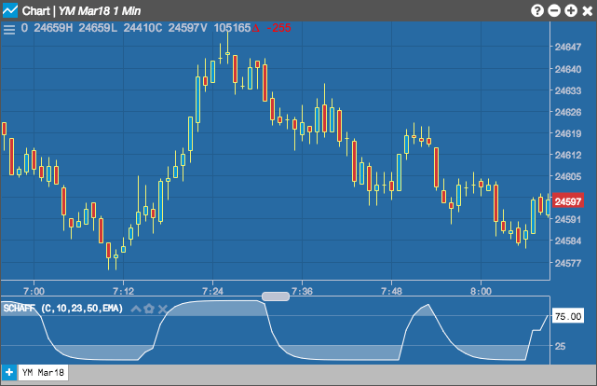This screenshot has height=386, width=597.
Task: Click the 7:24 time axis label
Action: pyautogui.click(x=213, y=292)
